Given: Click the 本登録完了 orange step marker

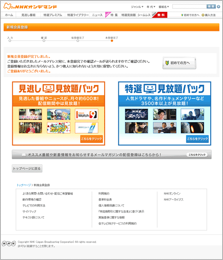Looking at the screenshot, I should click(x=112, y=41).
